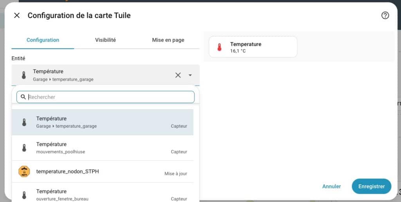This screenshot has height=202, width=401.
Task: Open the help question mark icon
Action: tap(385, 15)
